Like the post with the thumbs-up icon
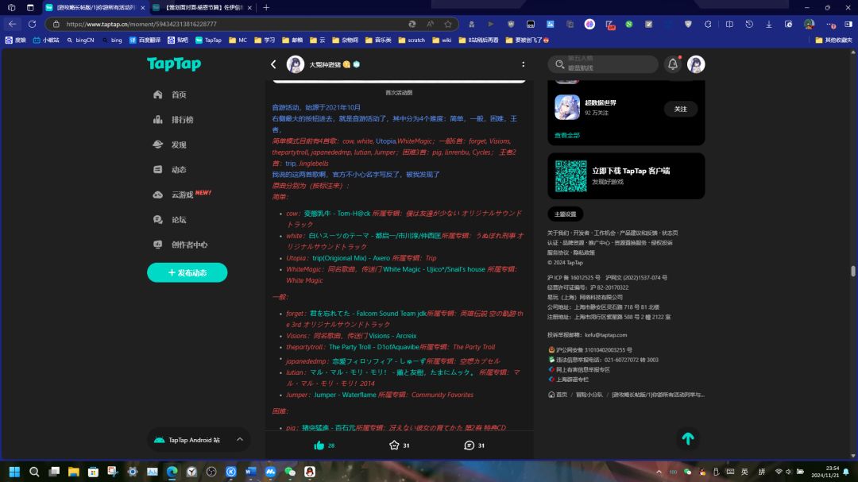Screen dimensions: 858x482 tap(319, 445)
